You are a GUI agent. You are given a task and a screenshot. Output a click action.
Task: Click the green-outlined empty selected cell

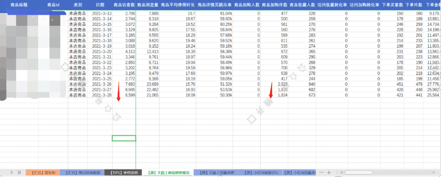(124, 138)
